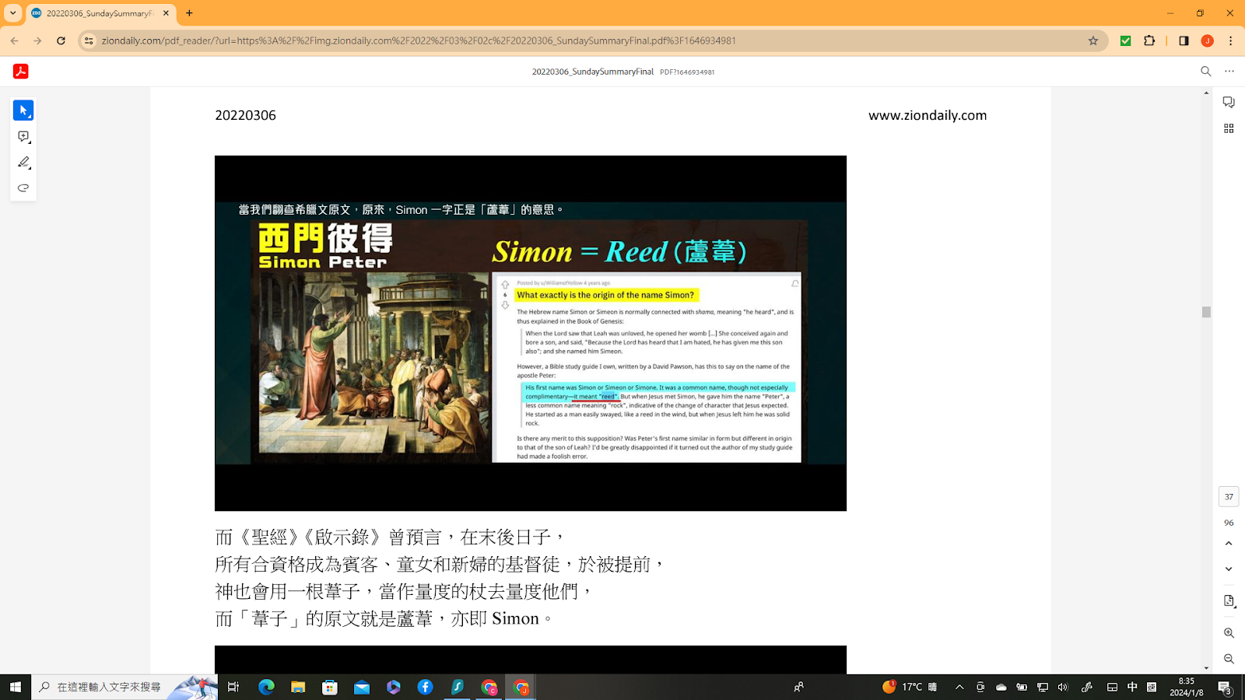Open the volume control in the tray
Image resolution: width=1245 pixels, height=700 pixels.
click(x=1063, y=687)
